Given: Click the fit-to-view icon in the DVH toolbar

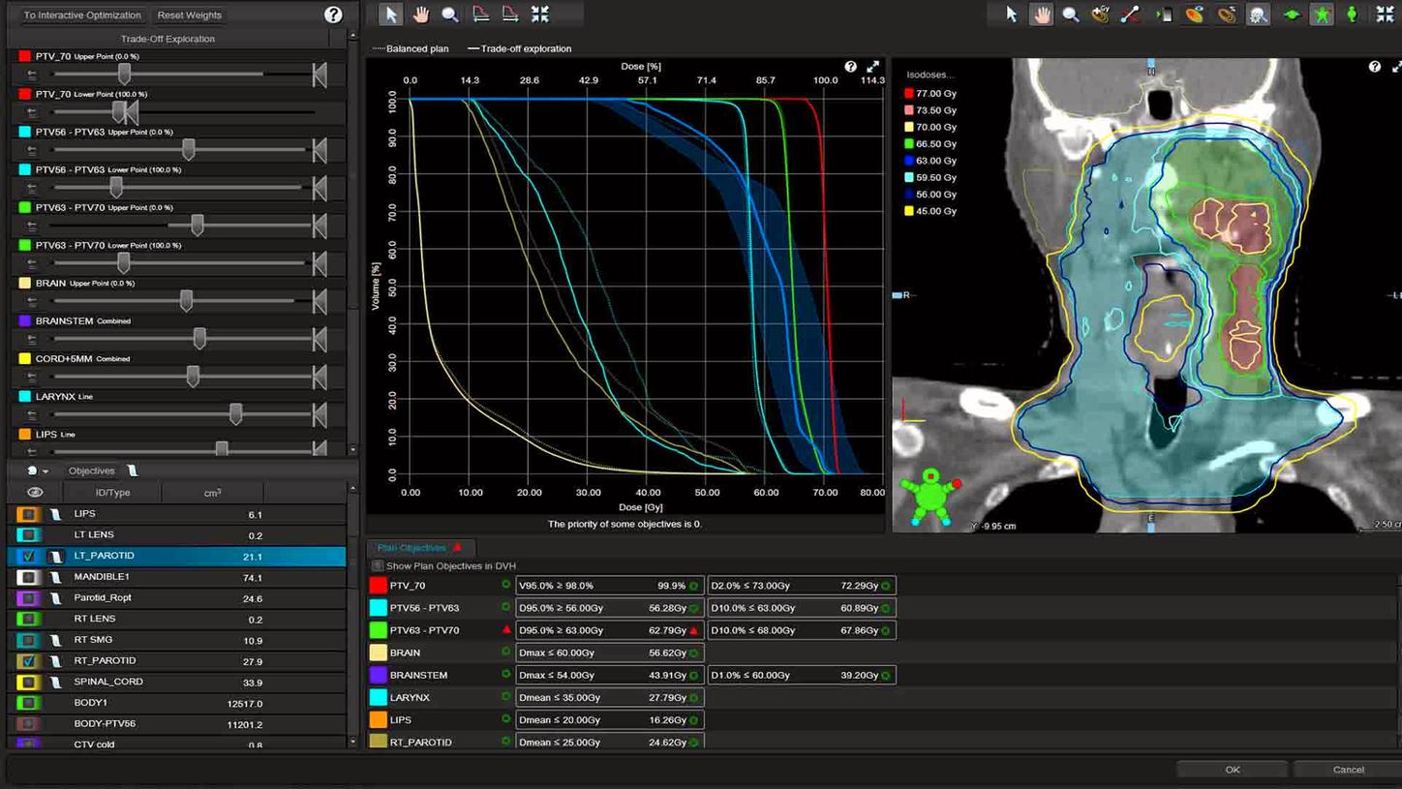Looking at the screenshot, I should pyautogui.click(x=540, y=14).
